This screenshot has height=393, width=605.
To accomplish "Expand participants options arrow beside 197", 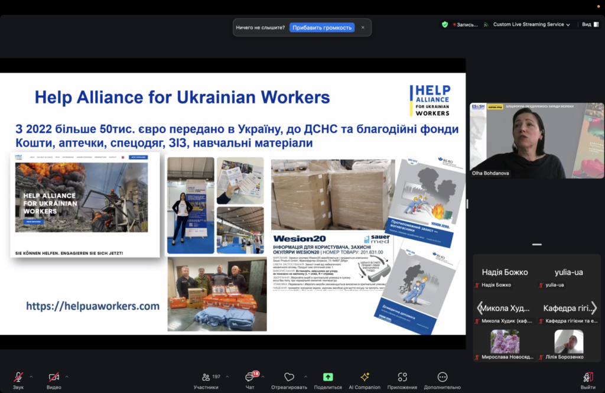I will click(227, 377).
